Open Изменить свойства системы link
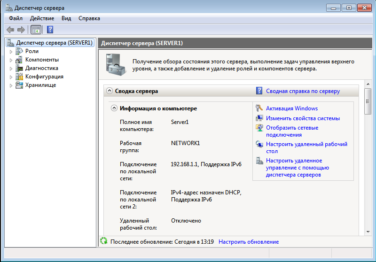The height and width of the screenshot is (262, 376). [303, 118]
